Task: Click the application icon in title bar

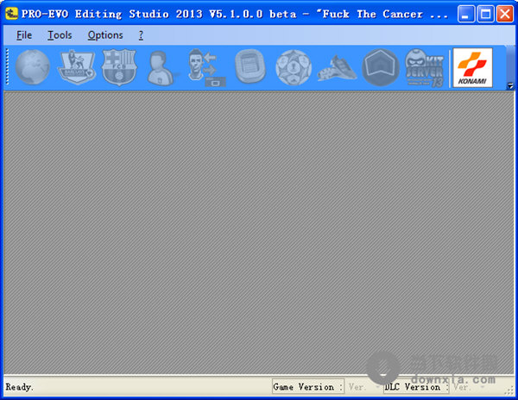Action: click(x=11, y=14)
